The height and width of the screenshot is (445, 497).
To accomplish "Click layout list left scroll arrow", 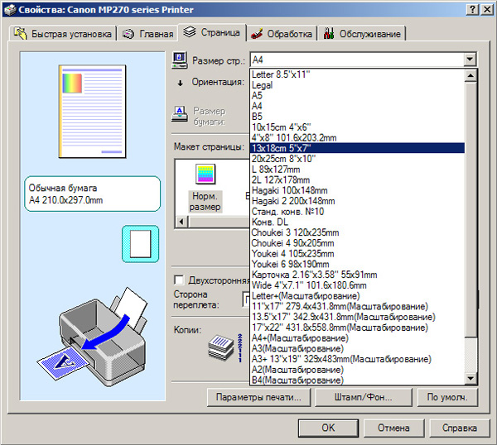I will tap(181, 222).
